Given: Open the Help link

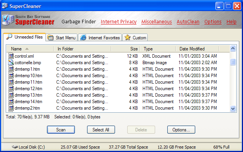Looking at the screenshot, I should click(x=232, y=22).
